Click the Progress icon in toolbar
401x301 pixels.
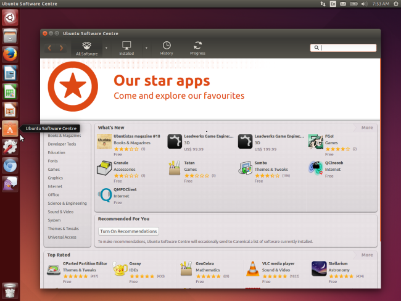click(x=197, y=48)
